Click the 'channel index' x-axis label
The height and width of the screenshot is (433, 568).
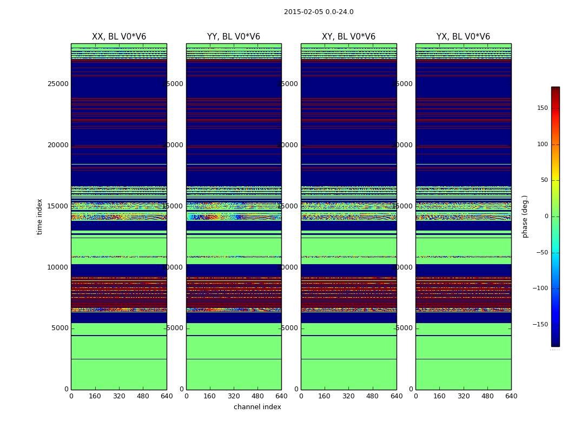pos(257,407)
